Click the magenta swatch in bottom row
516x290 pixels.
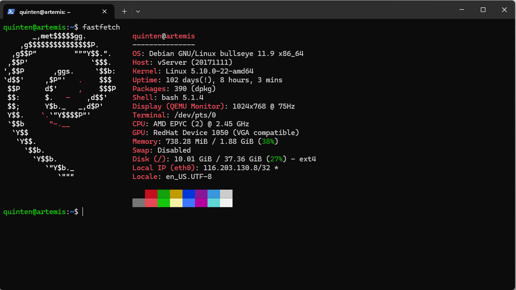click(201, 203)
